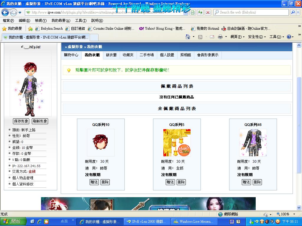Switch to IPvE vLan 2900 taskbar window
This screenshot has height=226, width=302.
pyautogui.click(x=147, y=222)
